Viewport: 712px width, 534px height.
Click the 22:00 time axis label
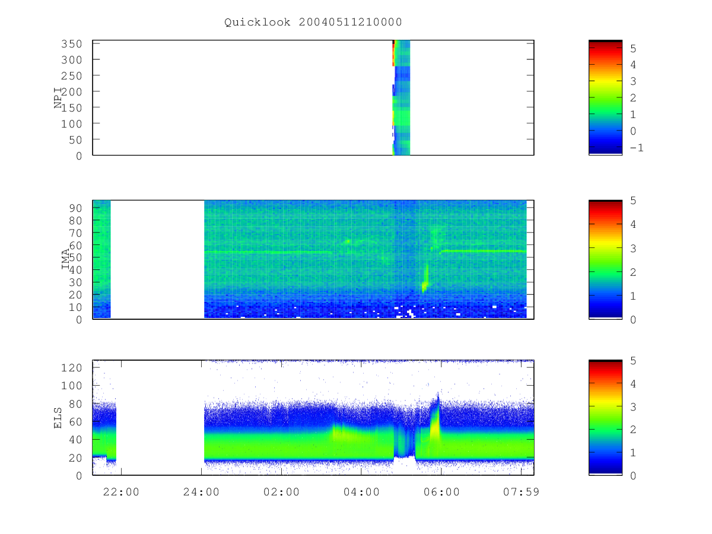[121, 492]
